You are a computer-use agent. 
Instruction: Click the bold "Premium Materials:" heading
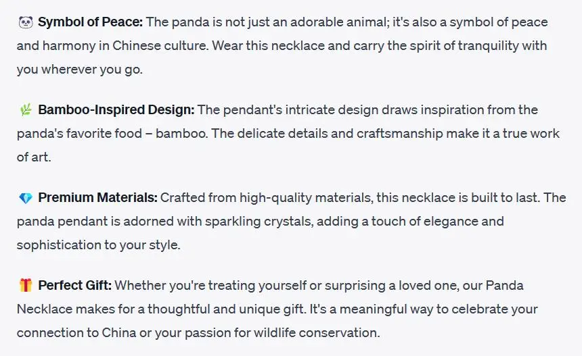pos(97,198)
